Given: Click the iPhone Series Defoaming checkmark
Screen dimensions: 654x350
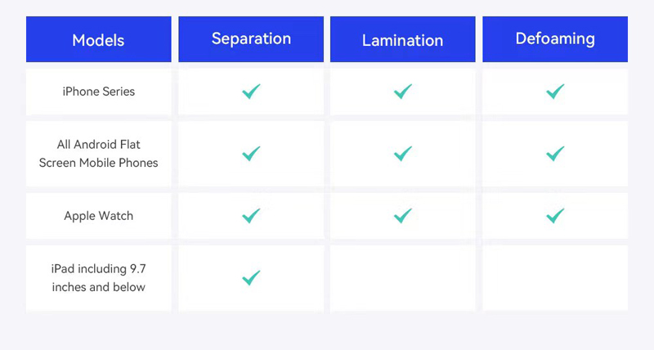Looking at the screenshot, I should 555,92.
